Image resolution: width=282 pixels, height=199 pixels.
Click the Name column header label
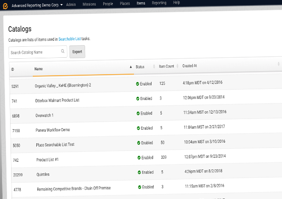38,69
